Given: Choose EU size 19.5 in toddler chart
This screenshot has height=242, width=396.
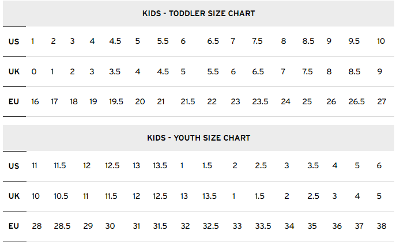Looking at the screenshot, I should [x=116, y=101].
